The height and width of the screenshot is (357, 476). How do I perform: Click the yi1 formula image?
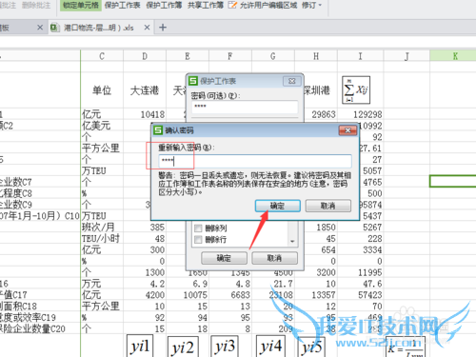(140, 346)
